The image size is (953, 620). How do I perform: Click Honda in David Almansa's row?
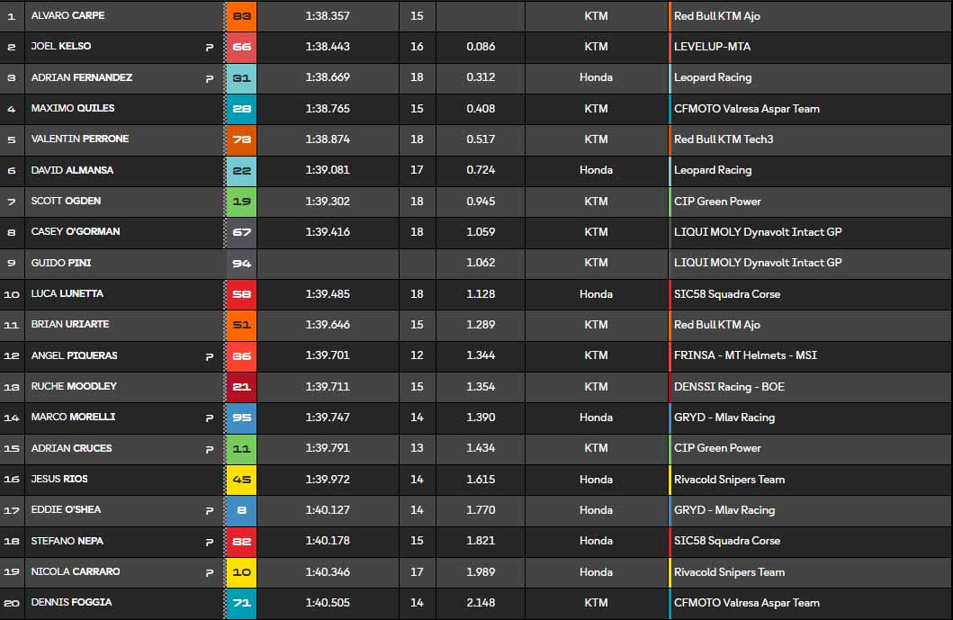596,170
